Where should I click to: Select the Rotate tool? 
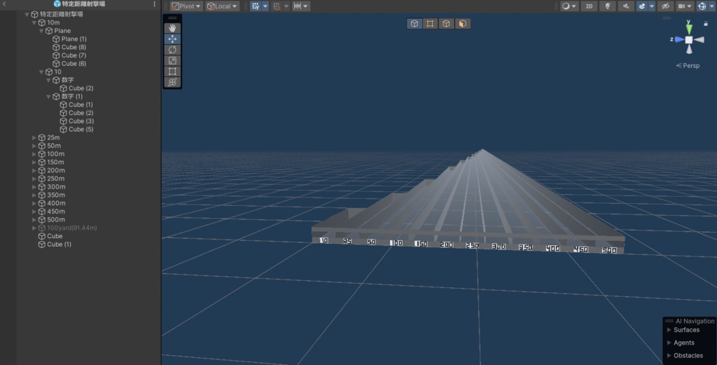pos(172,50)
